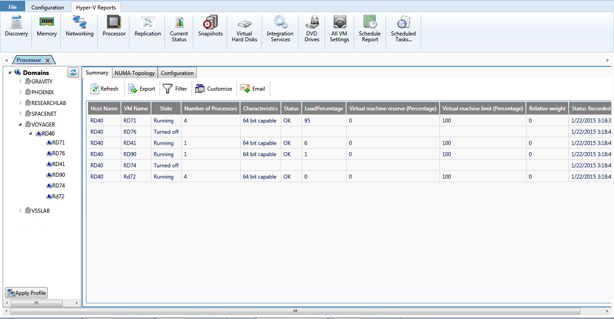Switch to the NUMA Topology tab

[135, 73]
